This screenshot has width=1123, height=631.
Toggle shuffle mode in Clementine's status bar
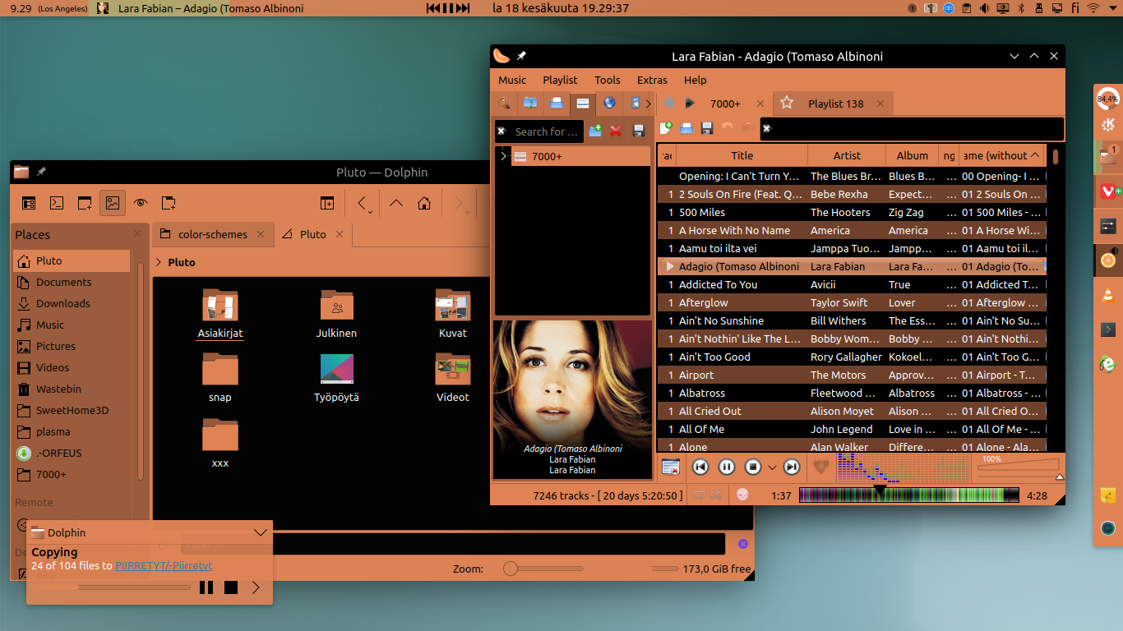[716, 495]
